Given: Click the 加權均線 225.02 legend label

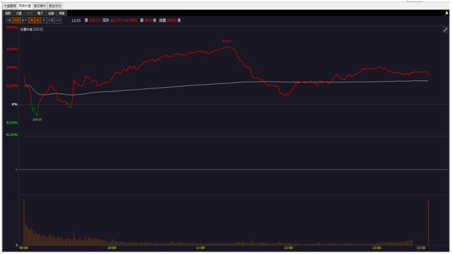Looking at the screenshot, I should (x=31, y=29).
